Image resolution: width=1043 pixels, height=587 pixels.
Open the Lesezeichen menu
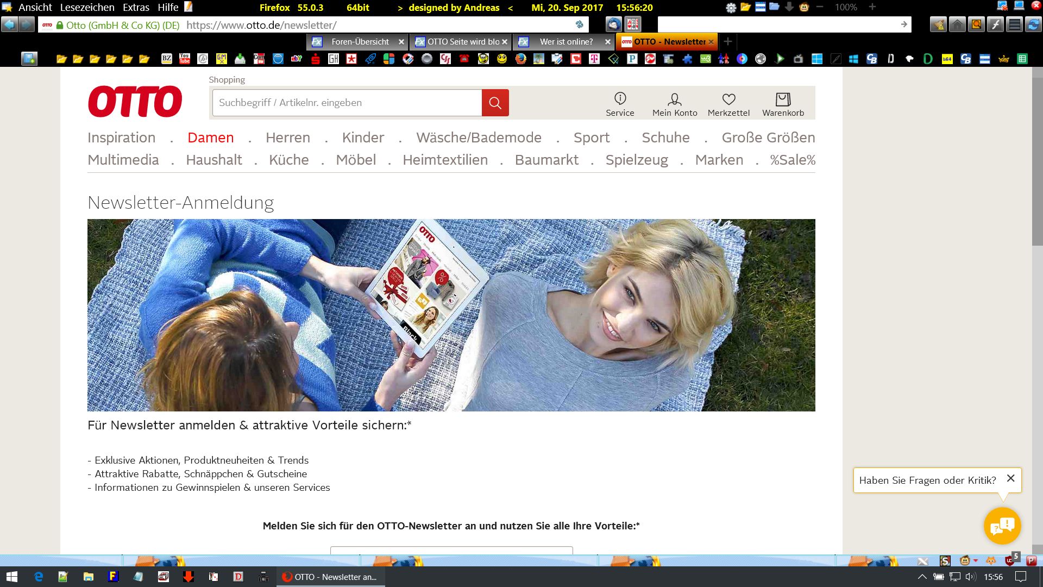point(87,7)
